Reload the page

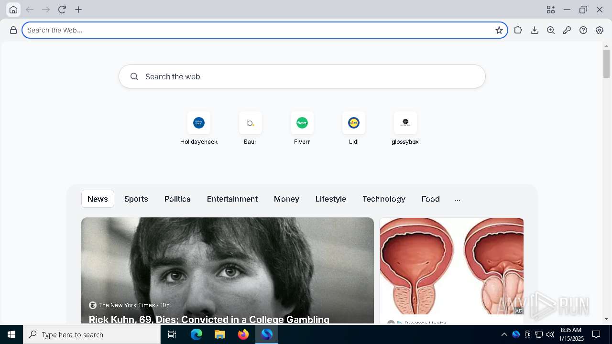[62, 10]
